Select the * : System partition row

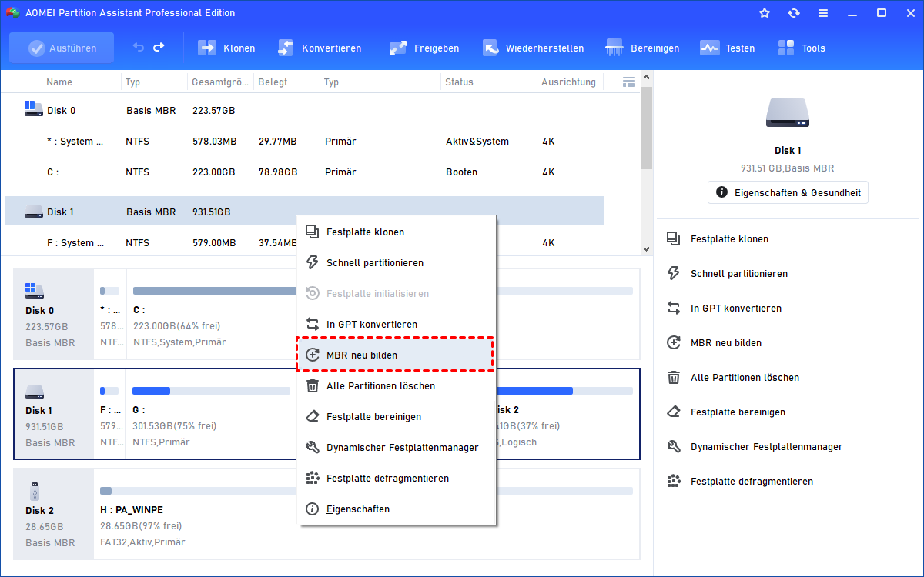(x=304, y=142)
